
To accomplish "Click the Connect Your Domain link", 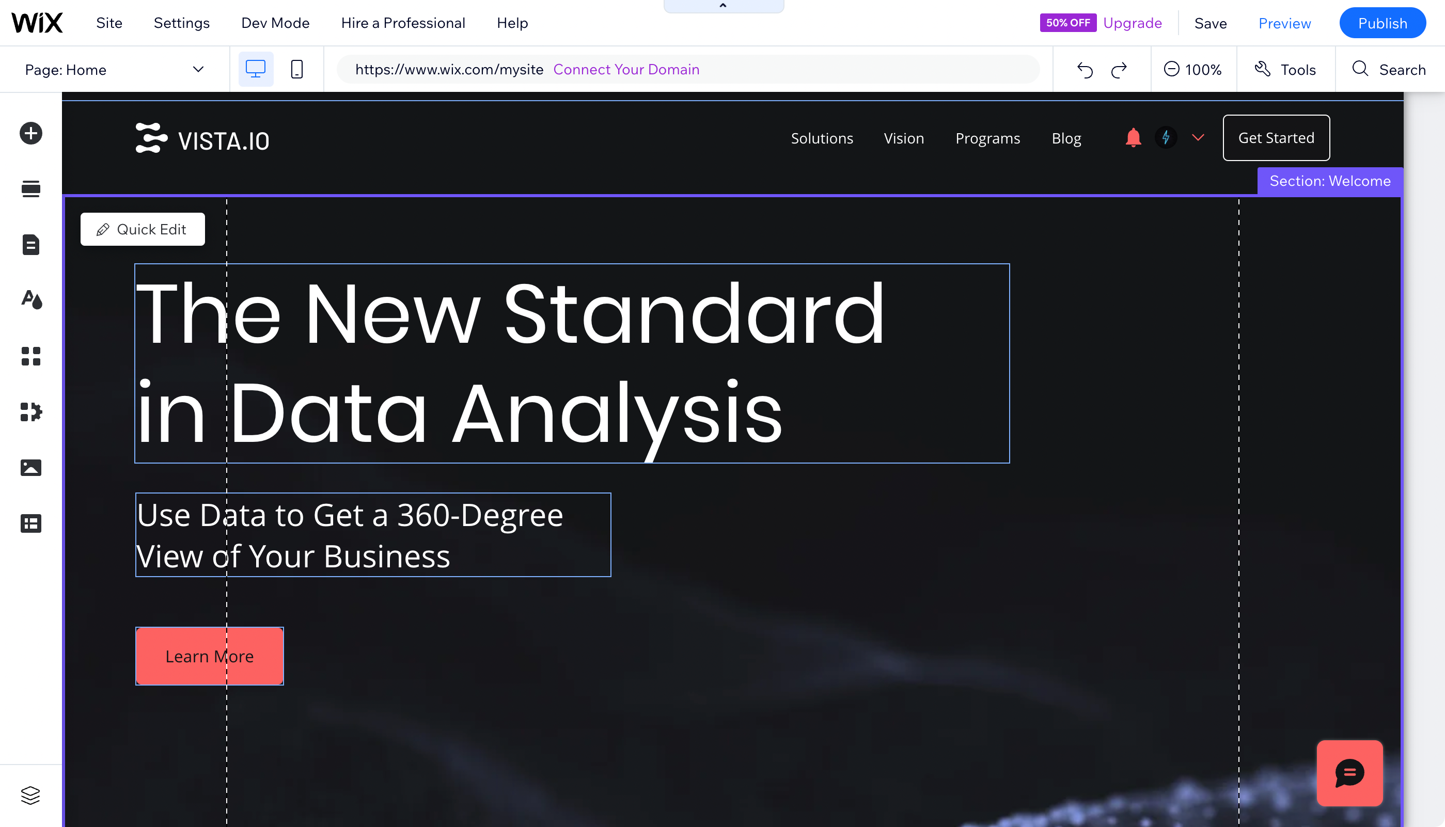I will pos(626,69).
